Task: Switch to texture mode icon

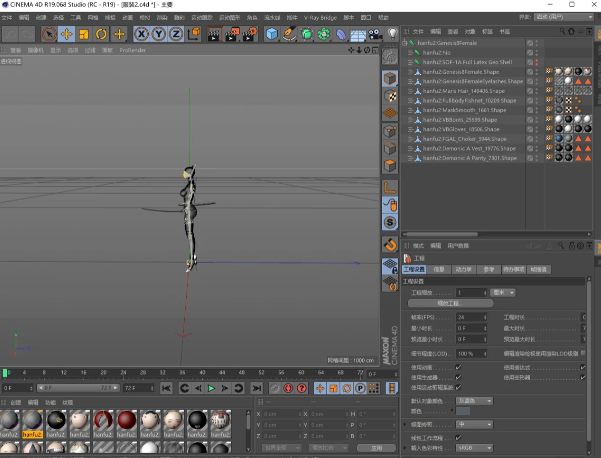Action: pos(390,96)
